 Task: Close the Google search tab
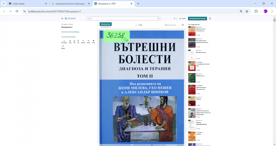click(x=89, y=3)
